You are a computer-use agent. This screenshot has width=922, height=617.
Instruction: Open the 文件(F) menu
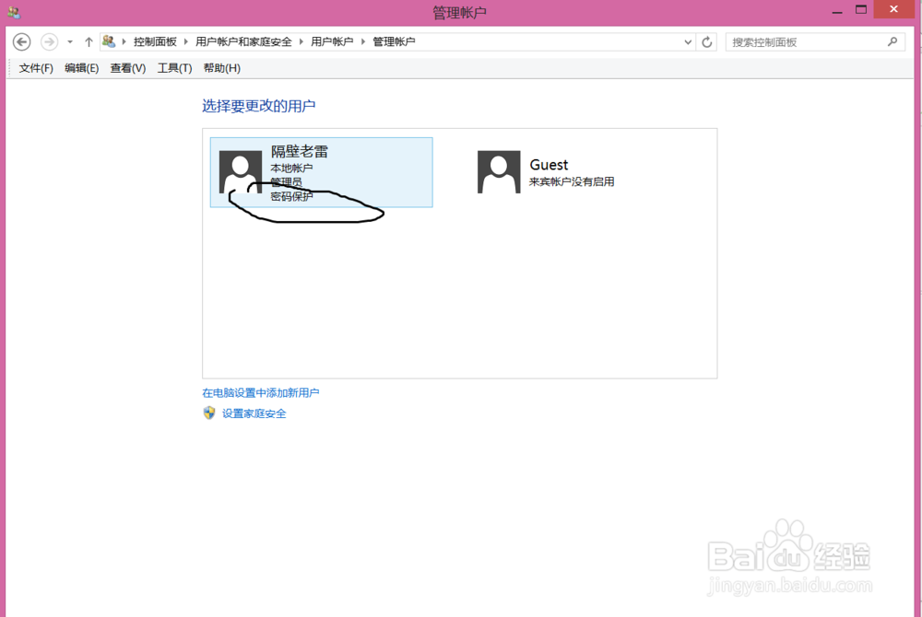point(35,67)
